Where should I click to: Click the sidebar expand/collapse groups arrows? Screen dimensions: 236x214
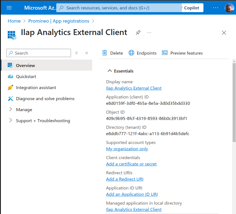(x=76, y=53)
